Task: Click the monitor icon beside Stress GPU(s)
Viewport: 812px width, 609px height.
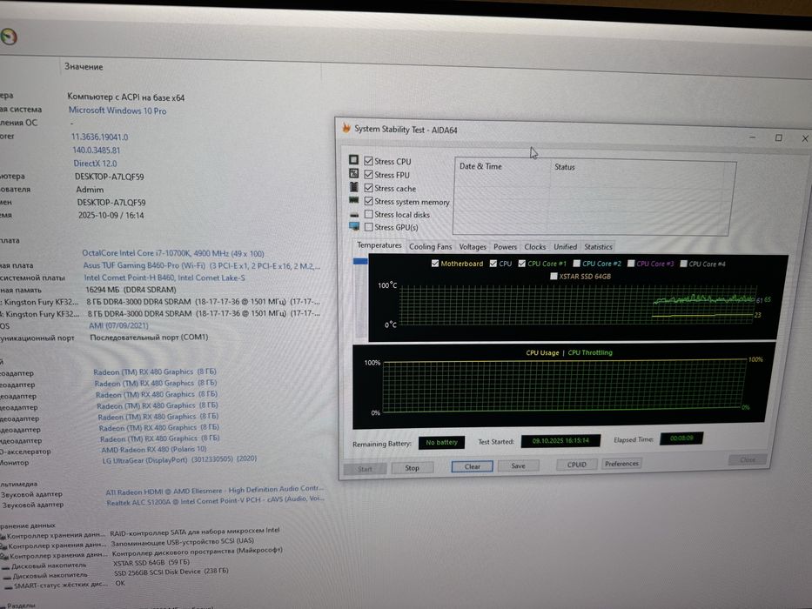Action: pos(354,226)
